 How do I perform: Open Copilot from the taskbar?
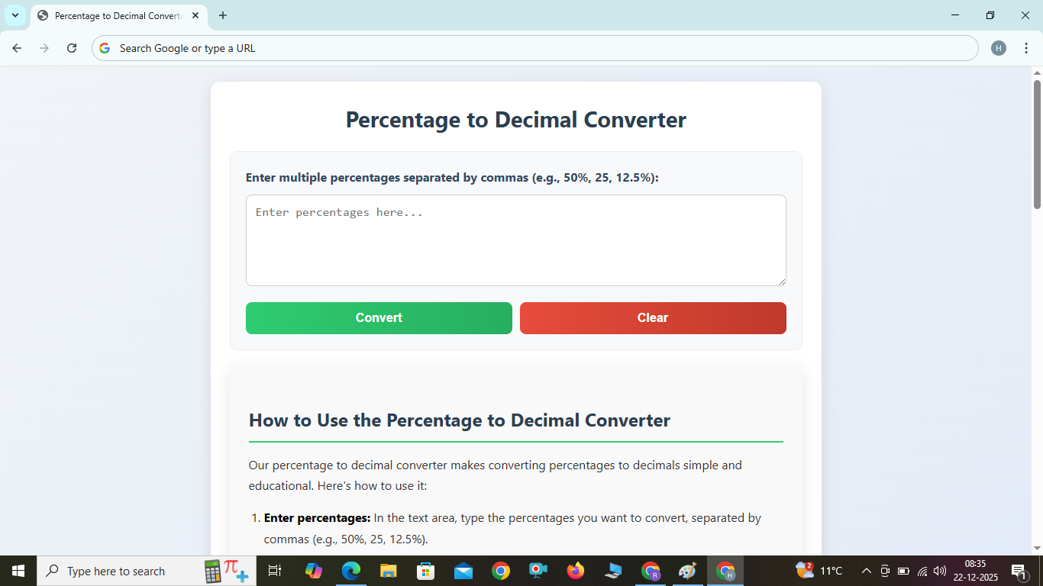coord(314,570)
